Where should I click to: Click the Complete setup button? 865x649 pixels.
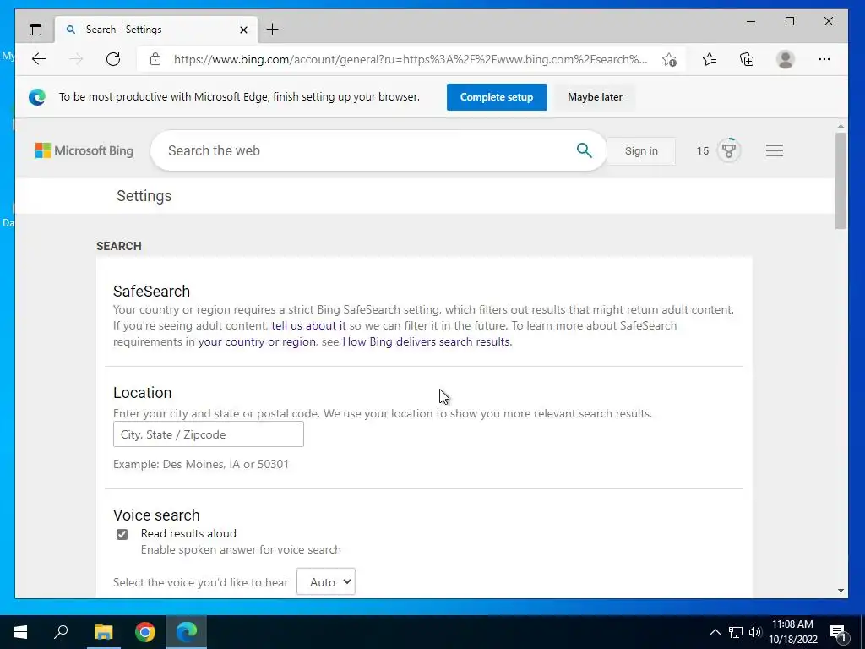click(497, 97)
